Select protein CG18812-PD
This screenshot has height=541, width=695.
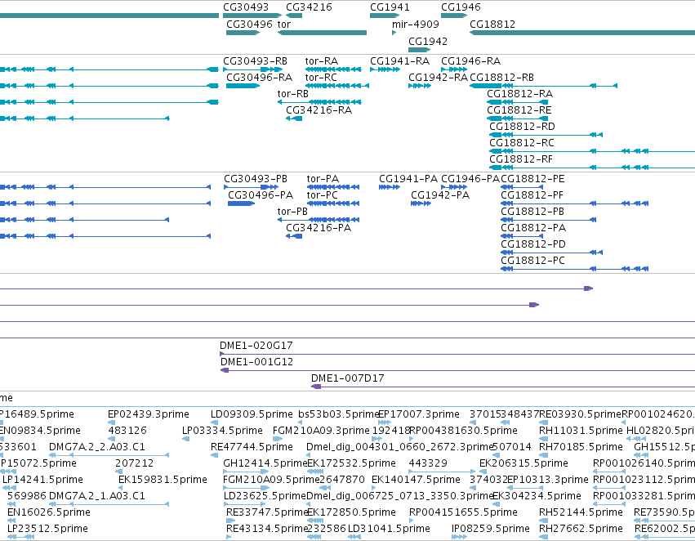533,245
